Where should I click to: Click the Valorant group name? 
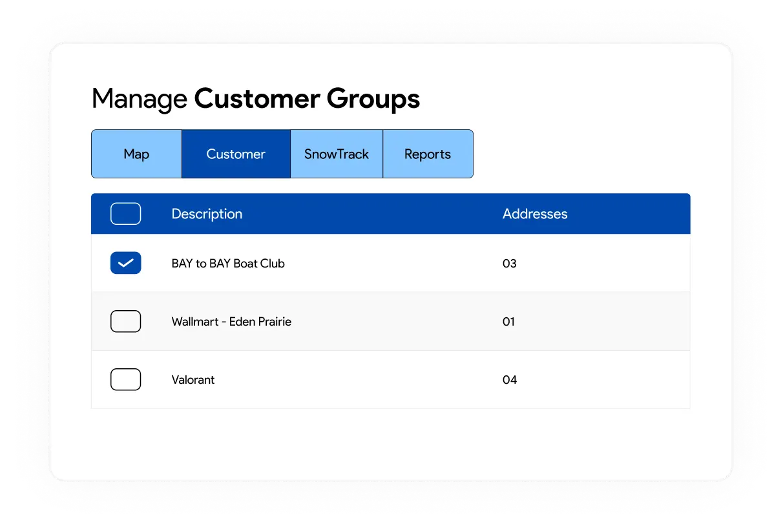[x=193, y=380]
